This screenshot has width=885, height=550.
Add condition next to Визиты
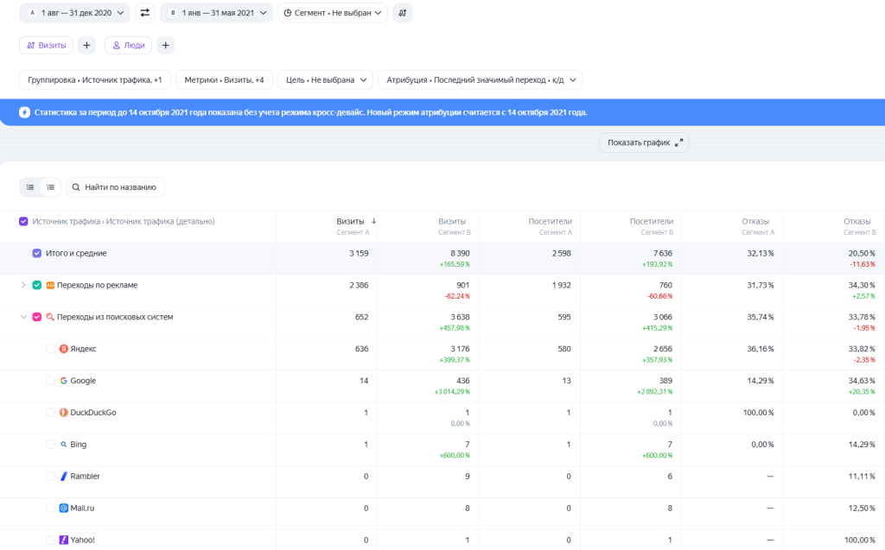pyautogui.click(x=86, y=45)
